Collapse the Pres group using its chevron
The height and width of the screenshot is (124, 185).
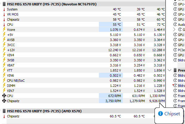(169, 70)
